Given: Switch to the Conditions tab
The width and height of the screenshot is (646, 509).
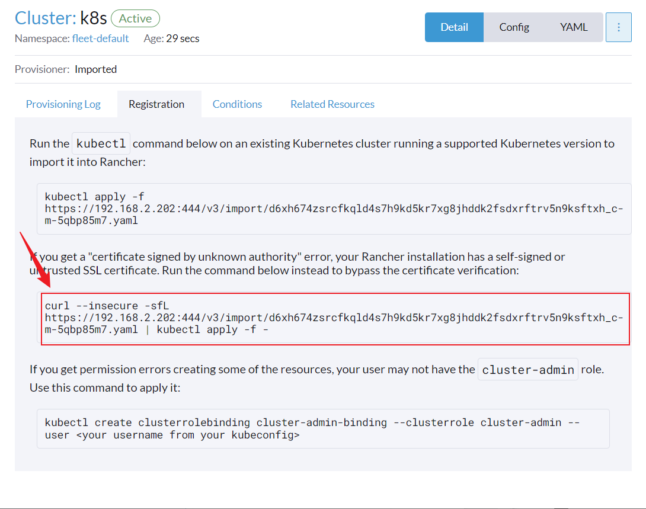Looking at the screenshot, I should click(237, 104).
